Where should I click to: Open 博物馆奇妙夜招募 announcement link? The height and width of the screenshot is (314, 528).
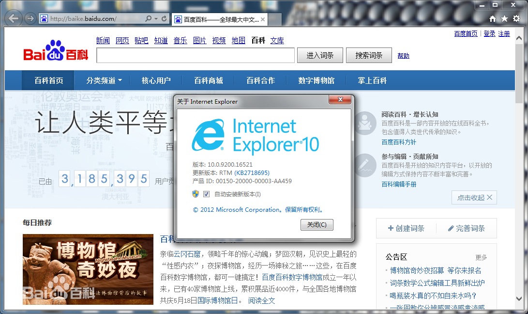[436, 270]
